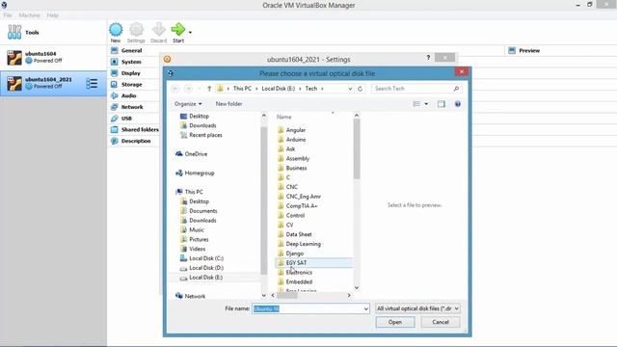Viewport: 617px width, 347px height.
Task: Click the green Start arrow icon
Action: (177, 30)
